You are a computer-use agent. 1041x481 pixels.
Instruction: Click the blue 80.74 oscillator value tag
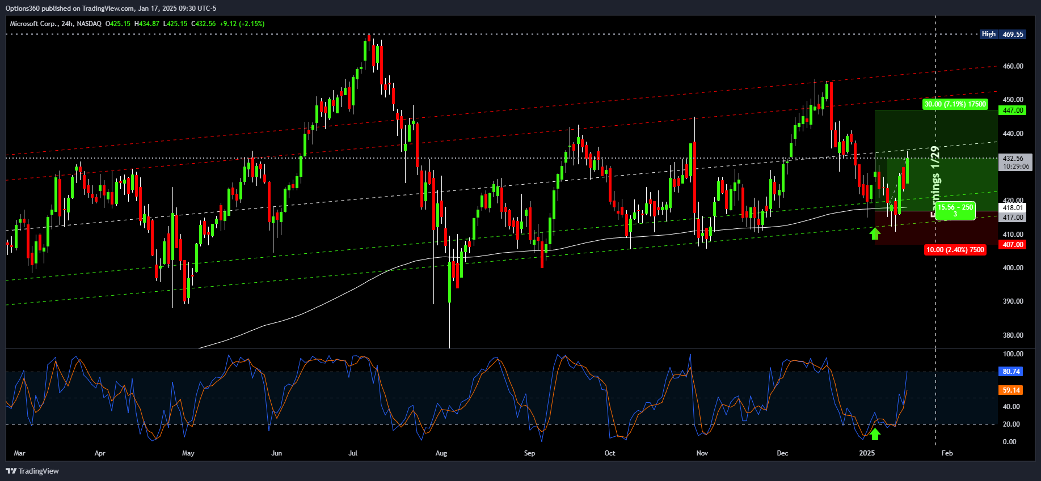(1011, 372)
